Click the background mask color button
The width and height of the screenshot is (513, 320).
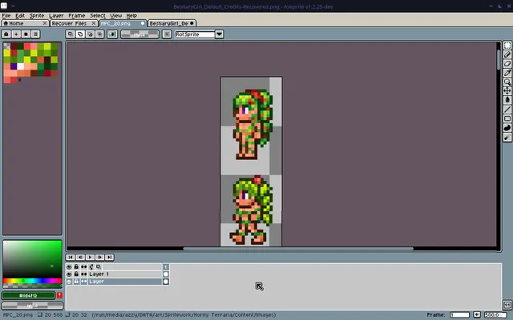(x=32, y=306)
